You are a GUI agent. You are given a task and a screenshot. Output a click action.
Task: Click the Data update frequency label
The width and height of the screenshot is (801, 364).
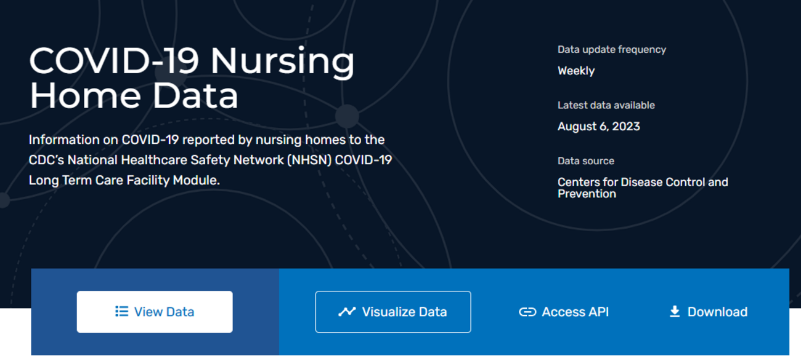pyautogui.click(x=612, y=49)
